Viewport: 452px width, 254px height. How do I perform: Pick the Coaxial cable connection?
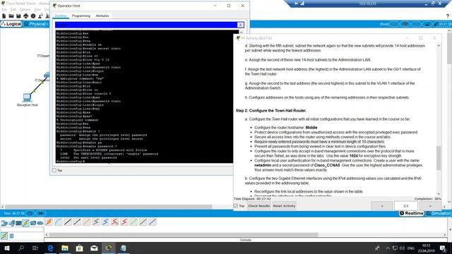coord(105,222)
